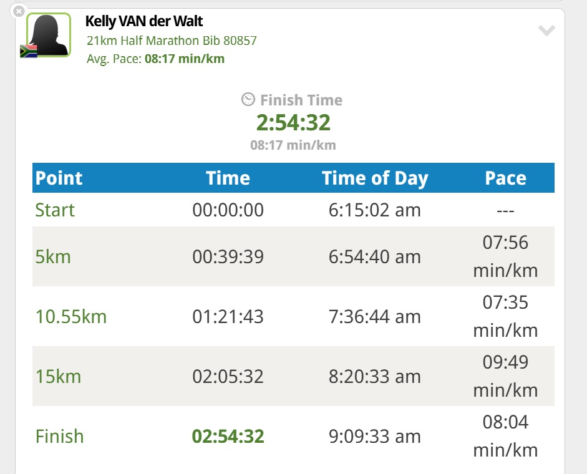Click the Time of Day column header
The height and width of the screenshot is (474, 587).
click(x=375, y=178)
